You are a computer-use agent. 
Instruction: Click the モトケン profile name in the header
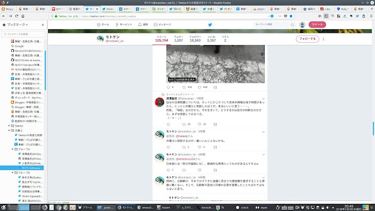click(112, 37)
